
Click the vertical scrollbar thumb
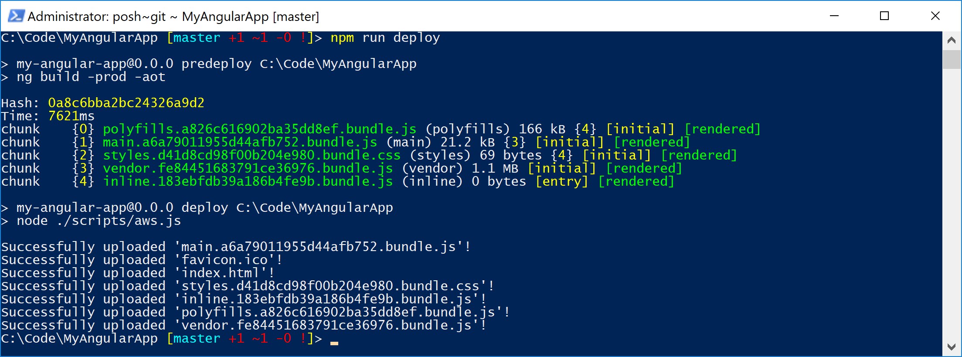[952, 59]
